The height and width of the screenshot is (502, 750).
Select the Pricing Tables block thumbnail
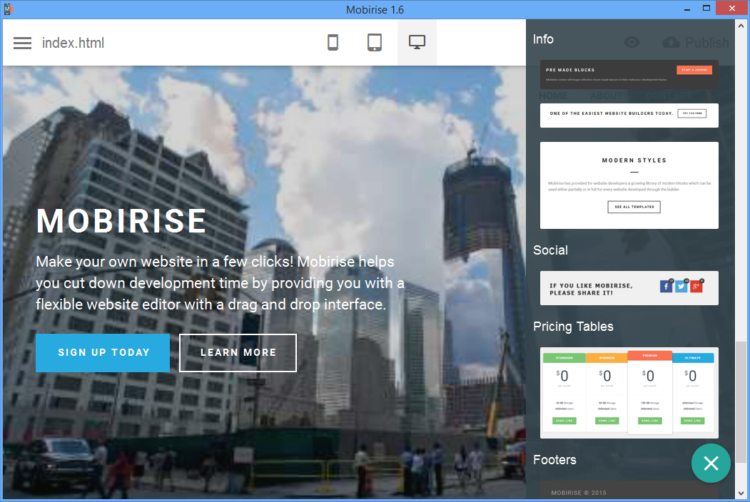(629, 392)
